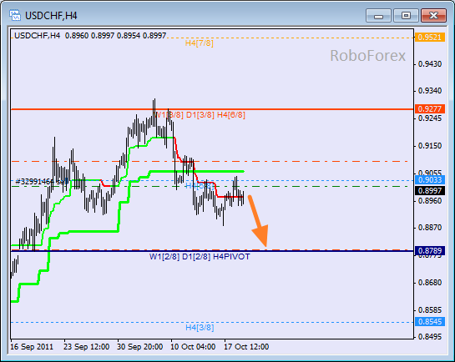455x362 pixels.
Task: Click the current price 0.8997 label
Action: (x=430, y=191)
